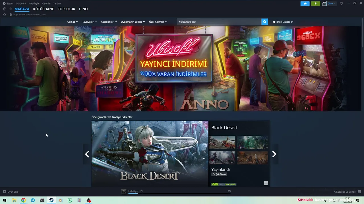
Task: Expand the Göz at dropdown
Action: coord(73,22)
